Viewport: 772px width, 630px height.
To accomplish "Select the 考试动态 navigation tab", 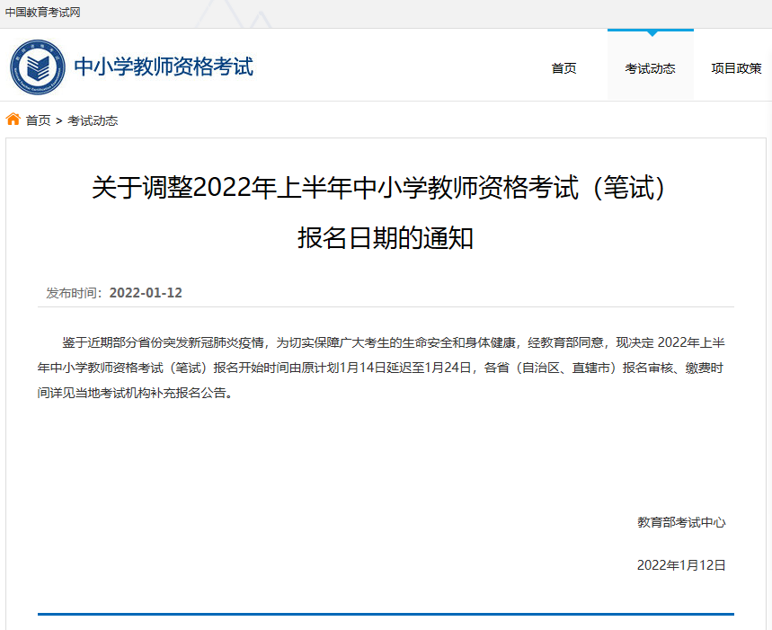I will click(x=650, y=68).
